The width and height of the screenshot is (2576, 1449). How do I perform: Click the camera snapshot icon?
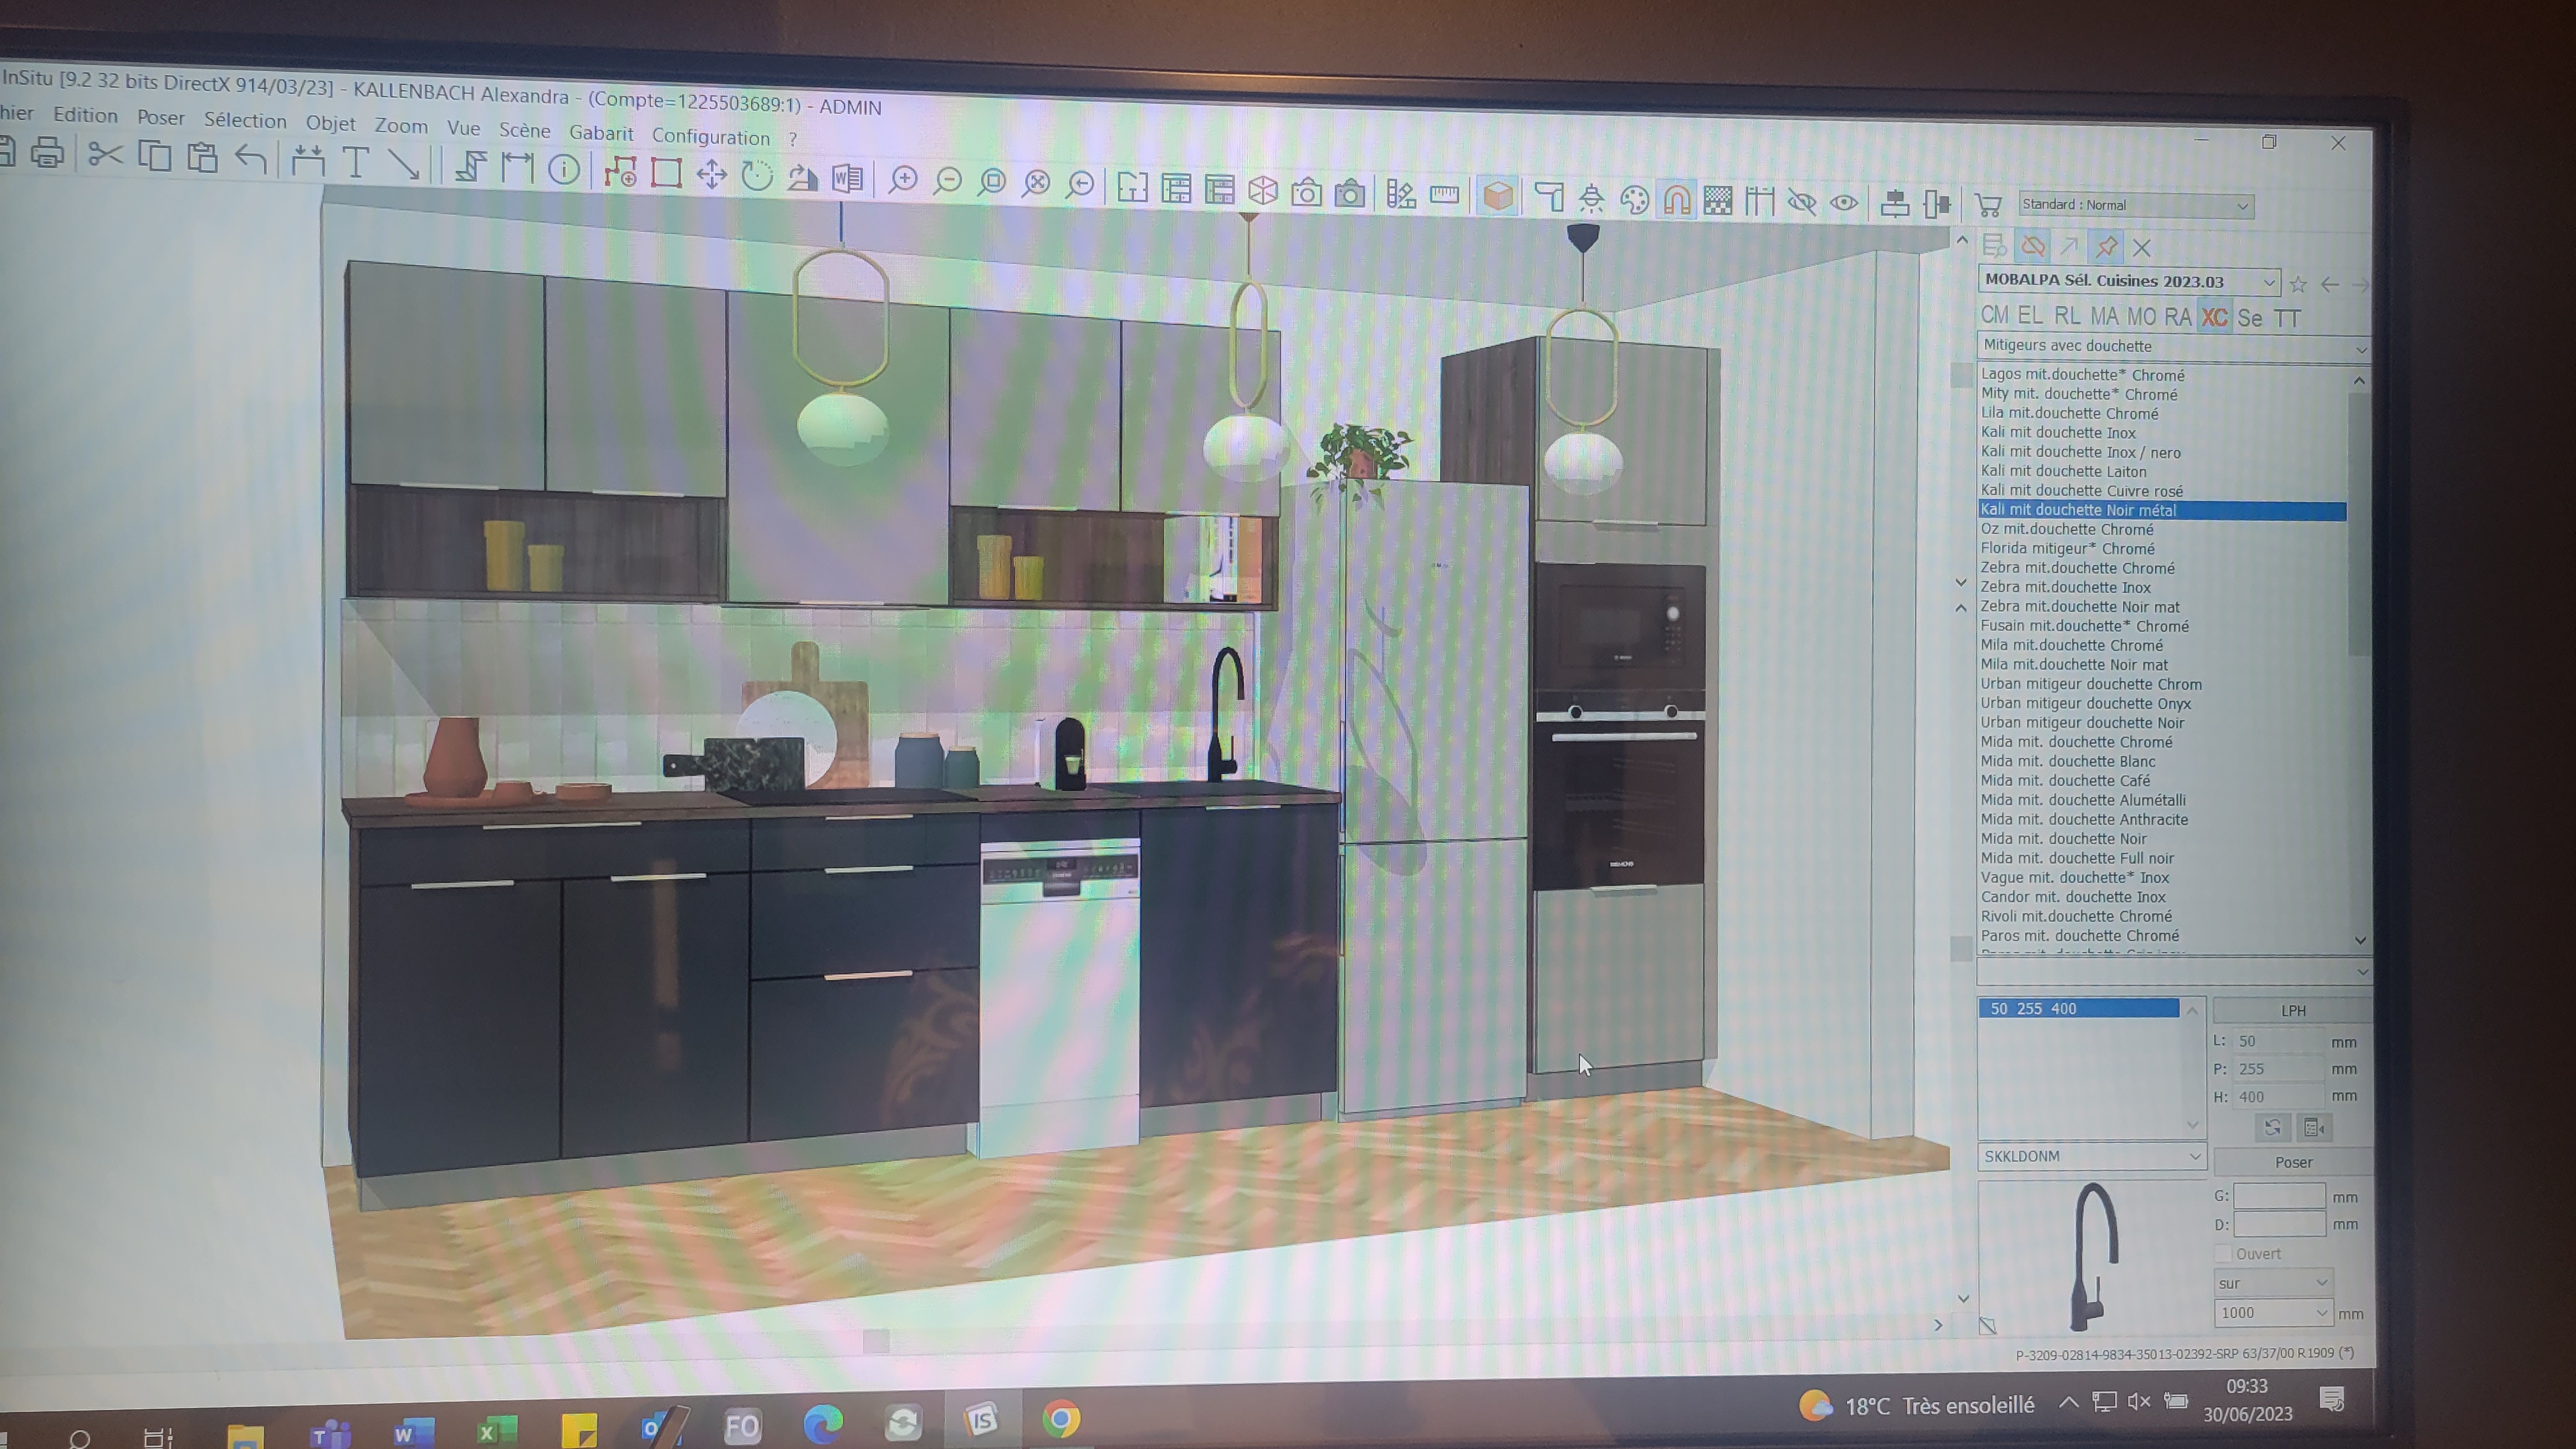pyautogui.click(x=1306, y=191)
